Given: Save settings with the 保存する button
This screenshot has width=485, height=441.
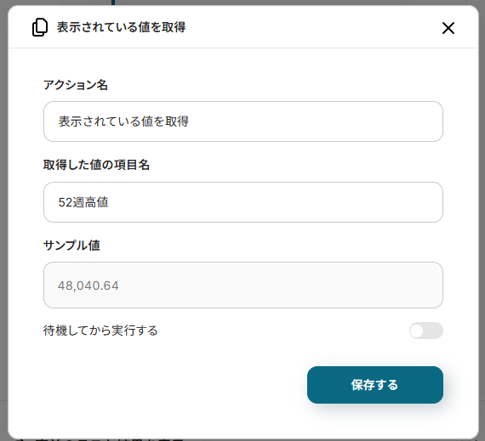Looking at the screenshot, I should point(375,385).
